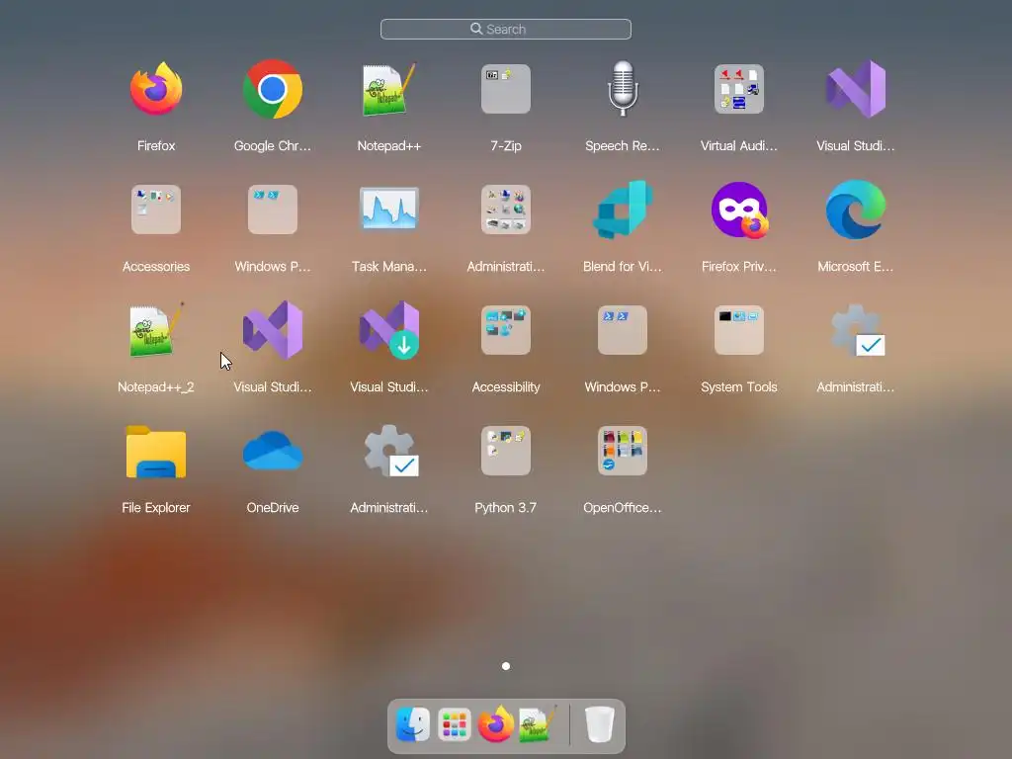The height and width of the screenshot is (759, 1012).
Task: Open the Accessibility folder
Action: [505, 330]
